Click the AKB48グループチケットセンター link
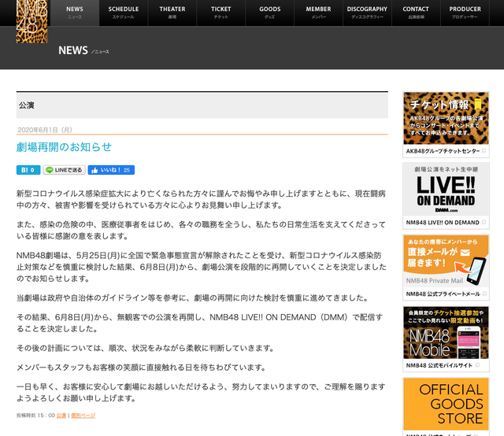The image size is (504, 436). click(443, 151)
